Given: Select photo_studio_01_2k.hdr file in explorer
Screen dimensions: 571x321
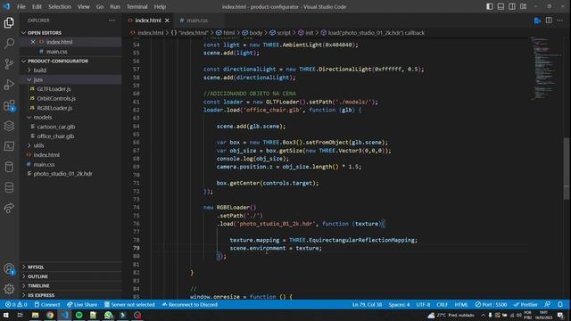Looking at the screenshot, I should 62,174.
